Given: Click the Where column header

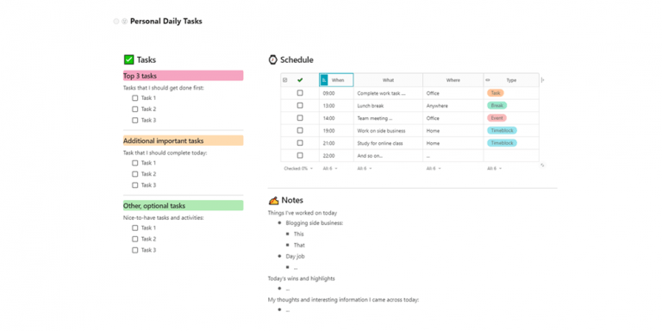Looking at the screenshot, I should click(x=453, y=80).
